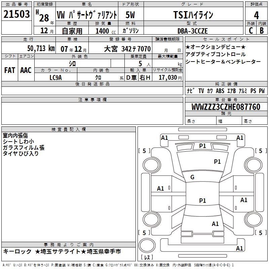Screen dimensions: 269x269
Task: Click the エアB airbag equipment label
Action: click(231, 91)
